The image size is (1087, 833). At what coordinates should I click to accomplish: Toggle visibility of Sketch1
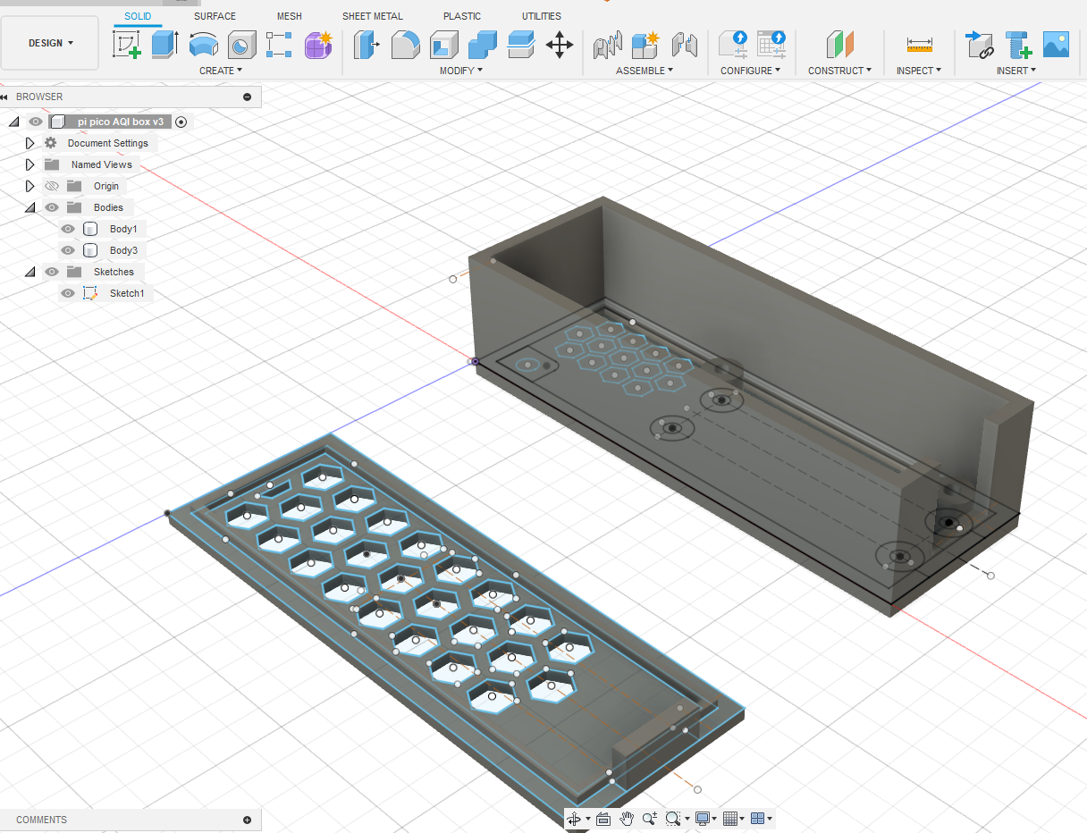point(68,293)
